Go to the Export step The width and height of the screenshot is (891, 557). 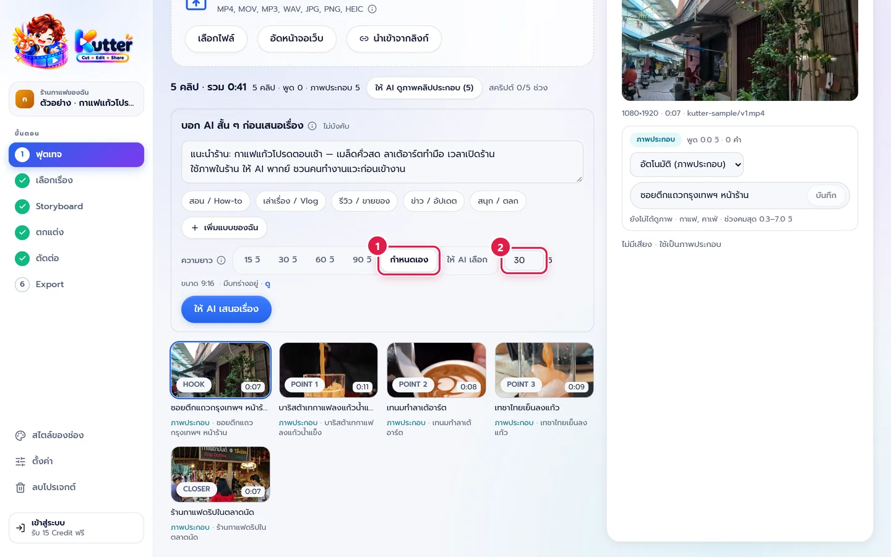click(x=49, y=285)
